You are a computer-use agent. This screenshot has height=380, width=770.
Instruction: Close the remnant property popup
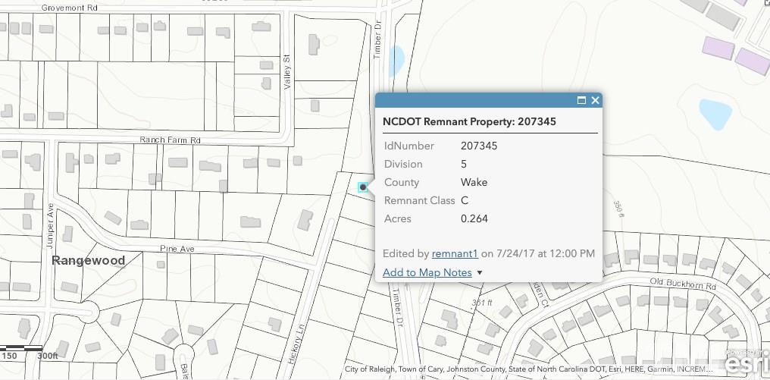coord(595,100)
